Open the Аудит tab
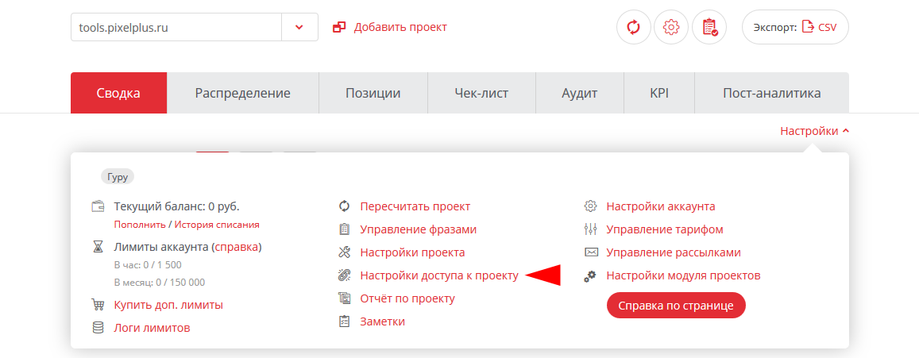Viewport: 919px width, 358px height. point(579,93)
